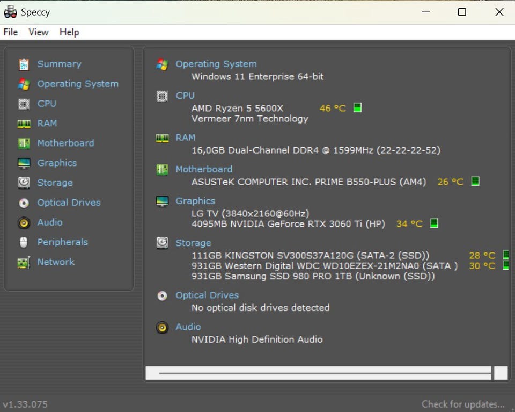The height and width of the screenshot is (412, 515).
Task: Open the View menu
Action: 39,32
